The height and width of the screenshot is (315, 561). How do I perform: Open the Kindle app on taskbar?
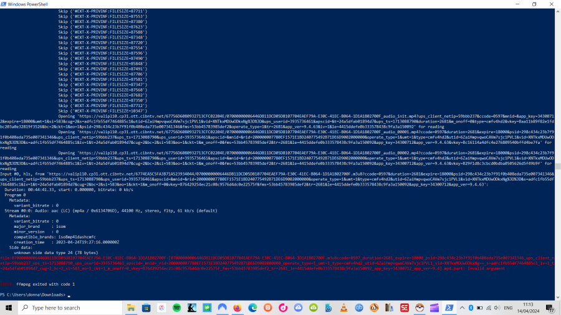[192, 308]
